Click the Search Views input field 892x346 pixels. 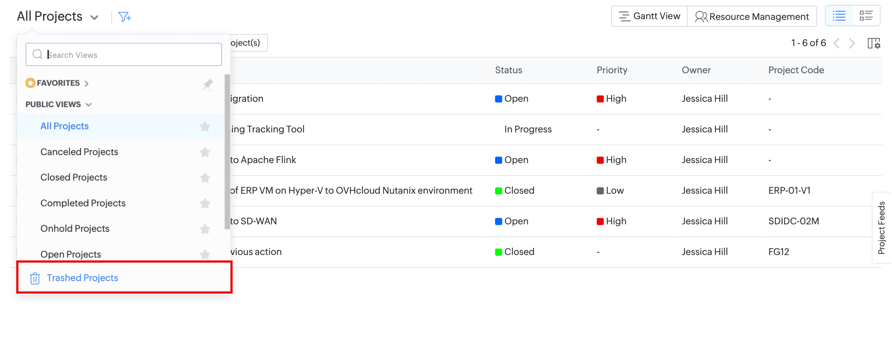129,55
